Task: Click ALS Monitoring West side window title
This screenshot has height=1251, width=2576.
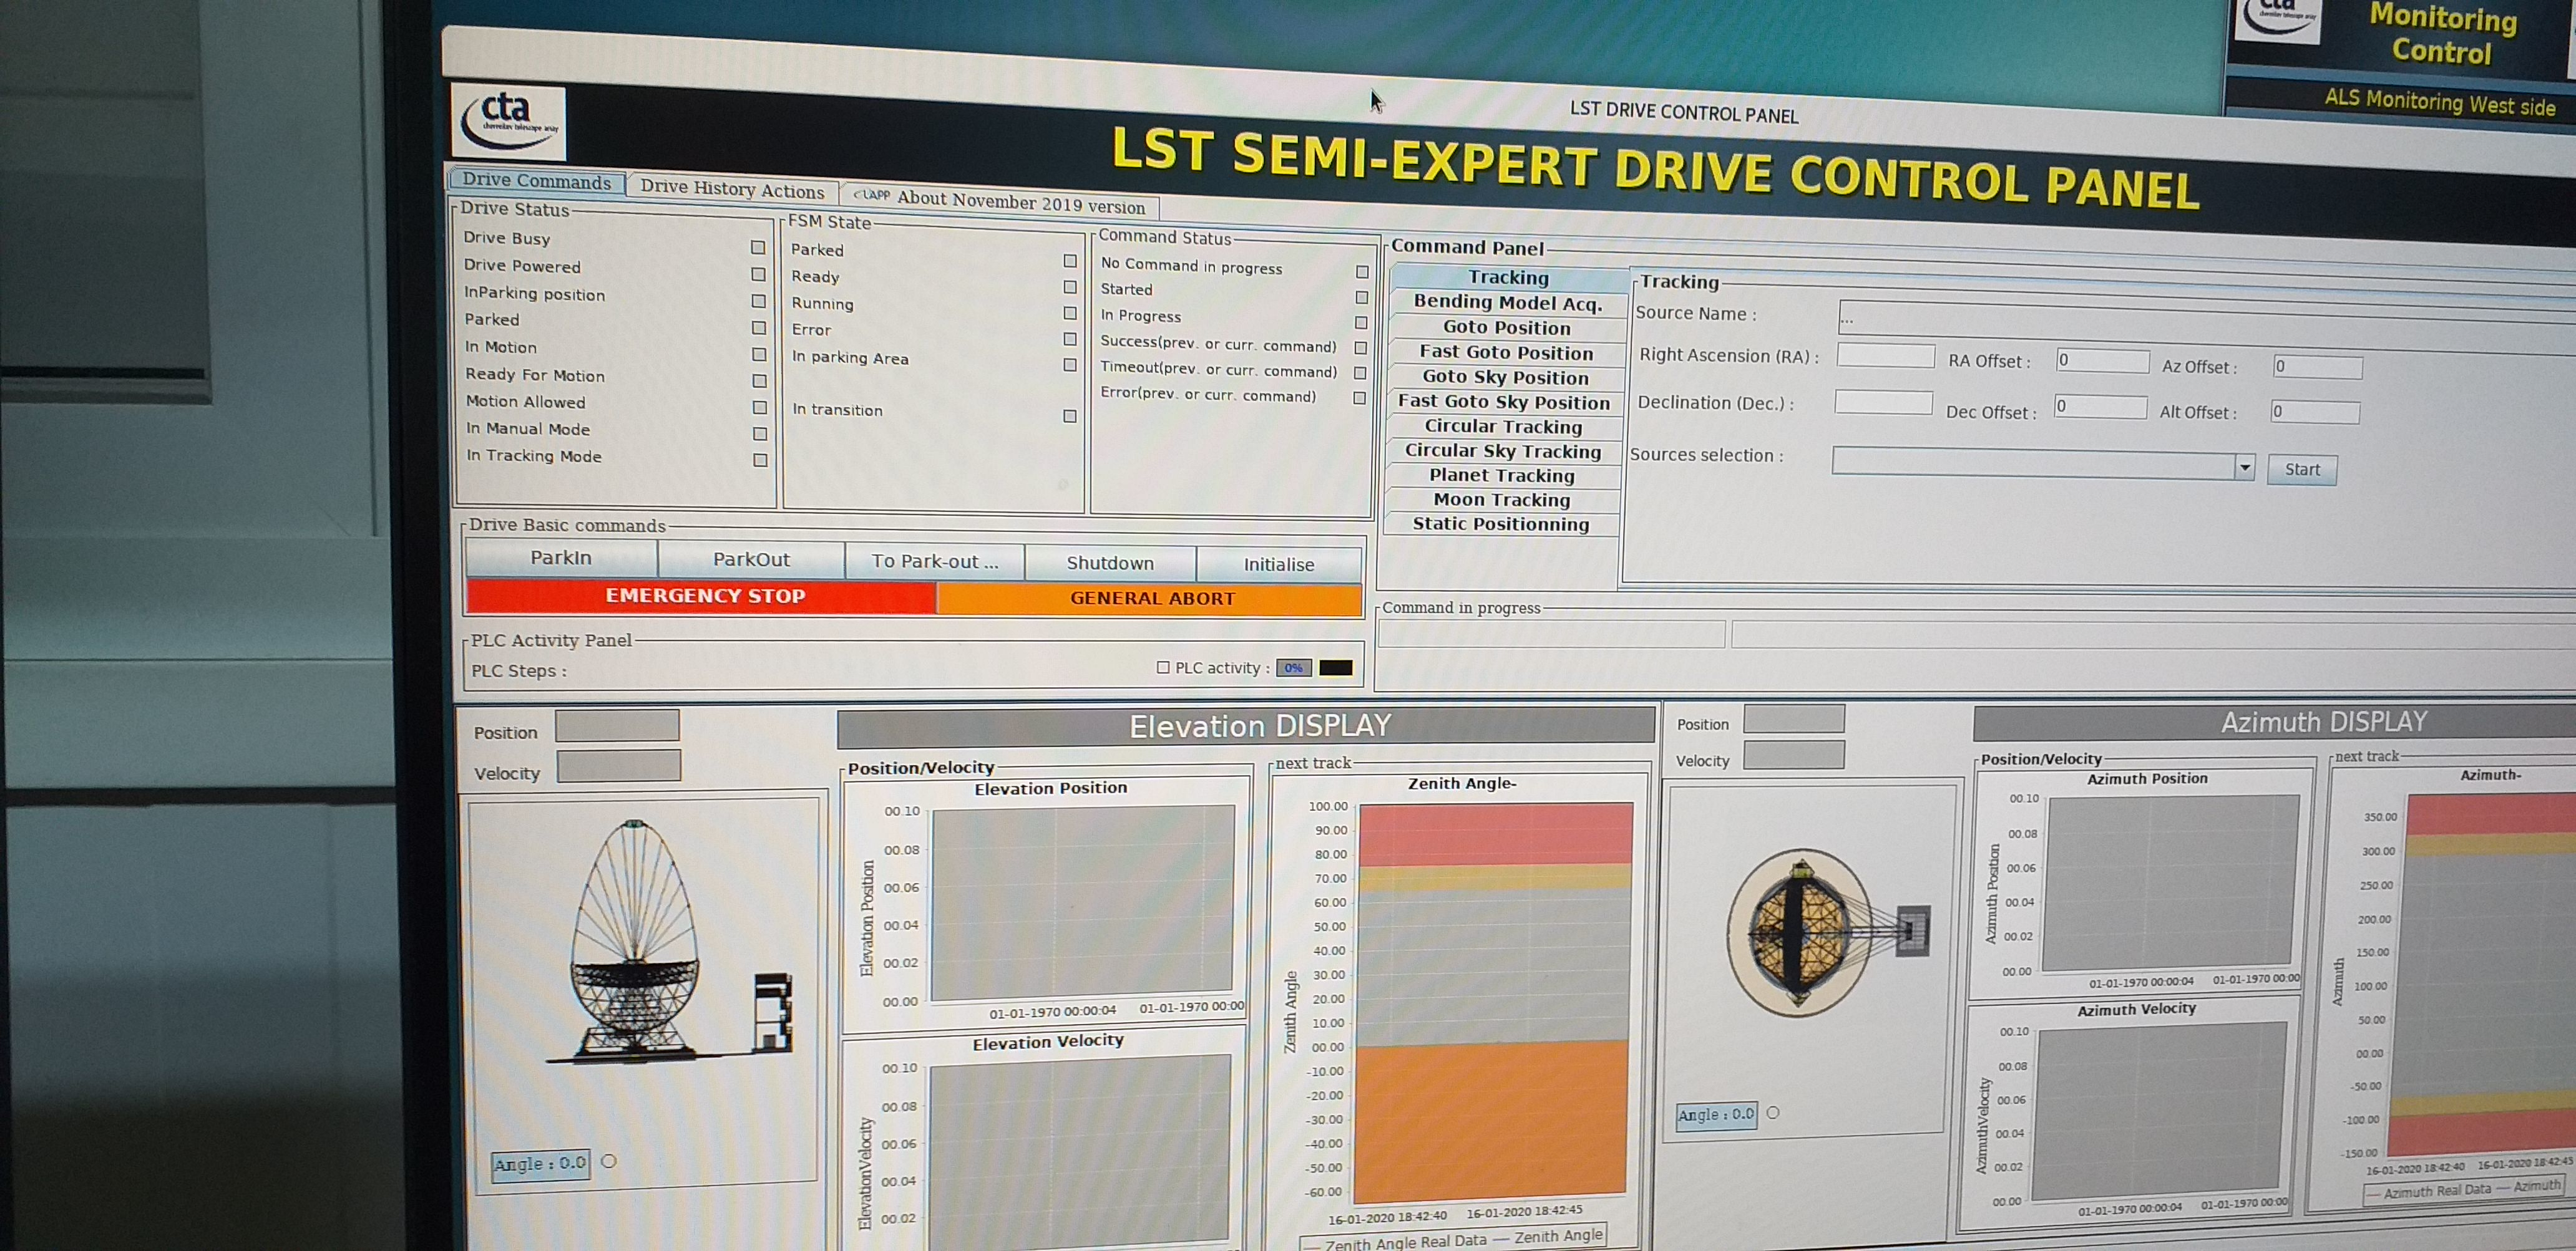Action: coord(2440,103)
